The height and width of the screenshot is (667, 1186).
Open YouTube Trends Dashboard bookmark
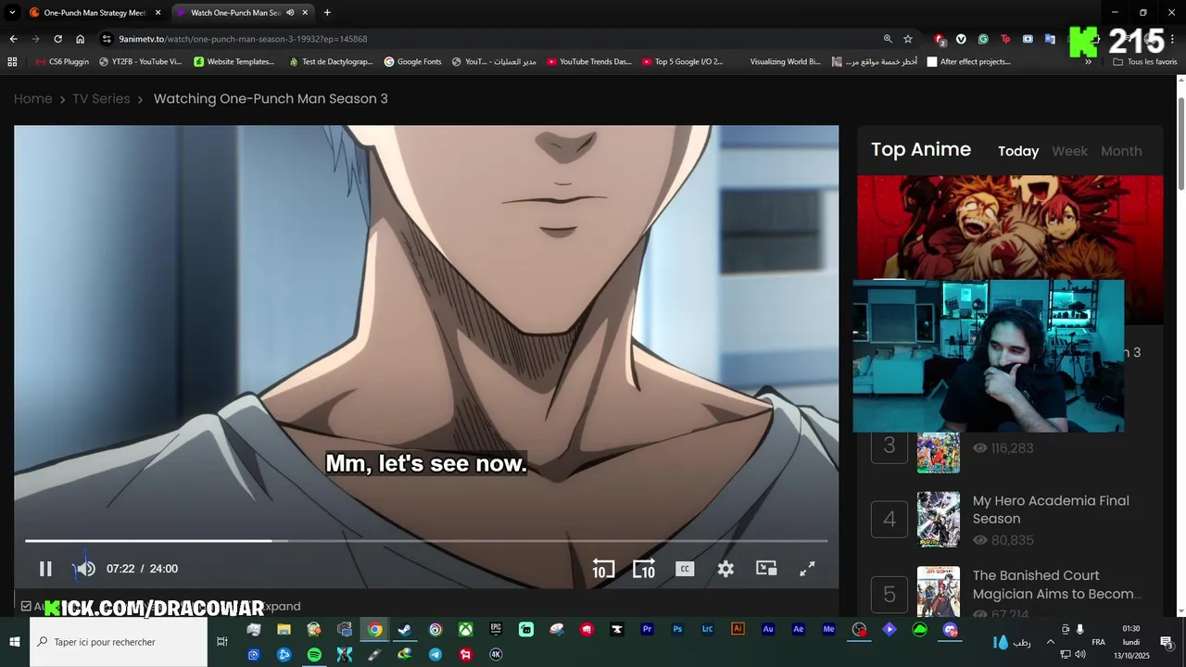[x=589, y=62]
